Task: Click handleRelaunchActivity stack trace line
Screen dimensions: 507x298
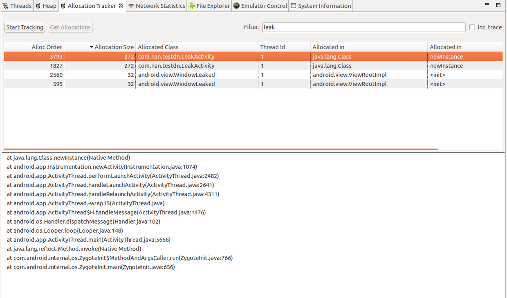Action: 113,194
